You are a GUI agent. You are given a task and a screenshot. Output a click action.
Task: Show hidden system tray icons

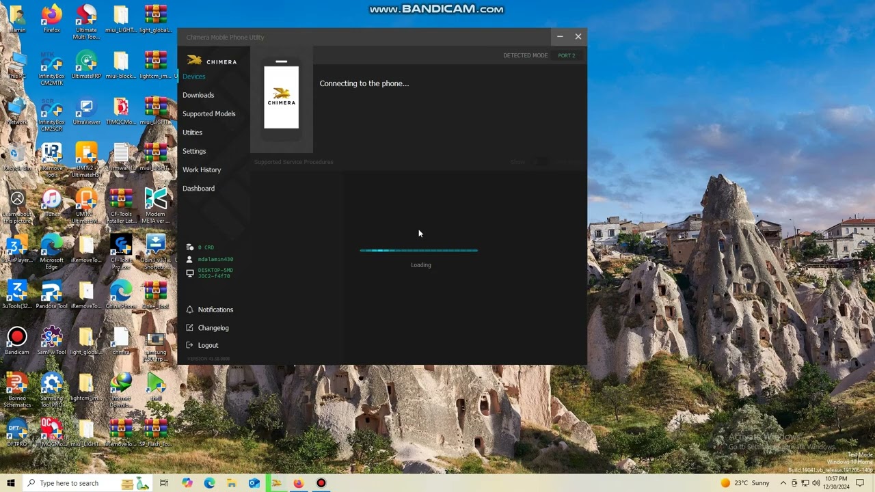[x=783, y=483]
